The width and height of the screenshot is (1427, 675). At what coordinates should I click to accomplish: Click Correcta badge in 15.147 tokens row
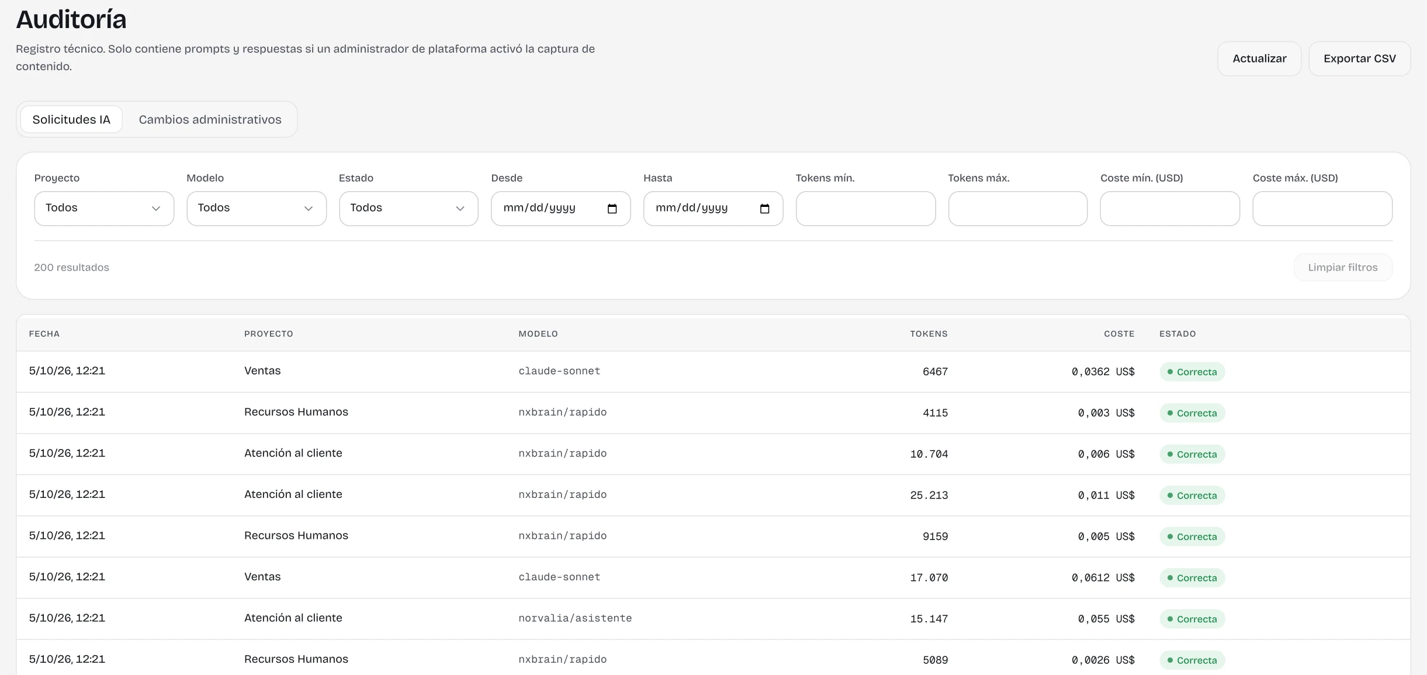point(1192,619)
